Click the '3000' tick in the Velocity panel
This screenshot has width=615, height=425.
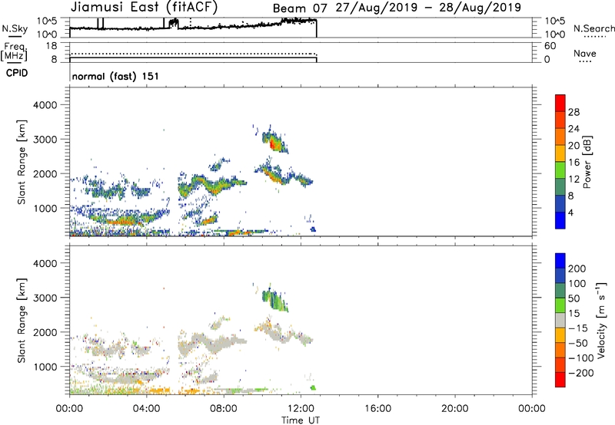click(45, 298)
